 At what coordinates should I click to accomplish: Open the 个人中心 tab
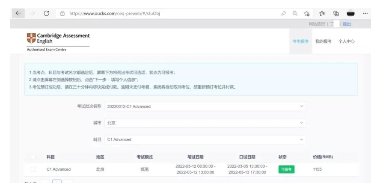347,41
